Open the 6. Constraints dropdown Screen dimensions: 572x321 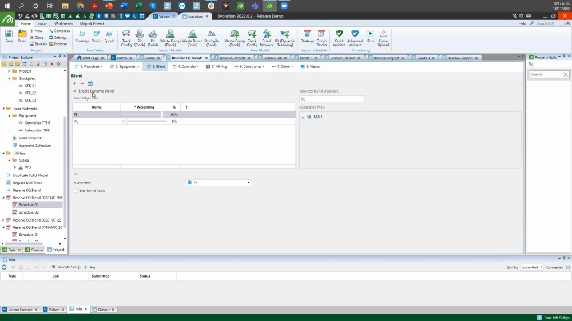coord(249,67)
